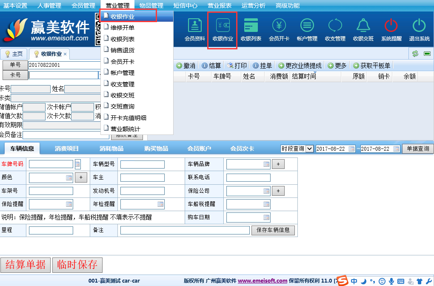Switch to the 消费项目 tab
Screen dimensions: 434x286
(x=67, y=149)
